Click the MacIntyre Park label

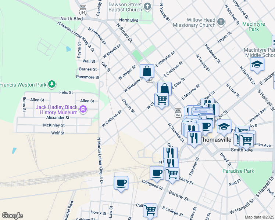tap(254, 26)
